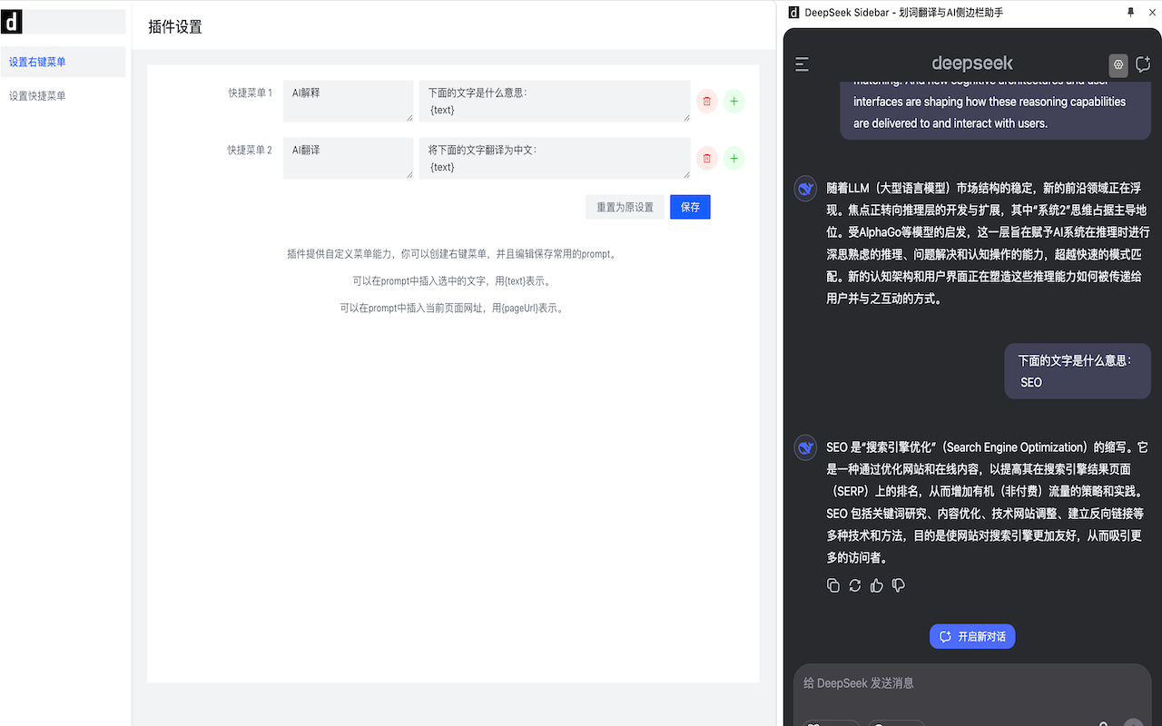
Task: Click the 随着LLM translation paragraph
Action: (988, 243)
